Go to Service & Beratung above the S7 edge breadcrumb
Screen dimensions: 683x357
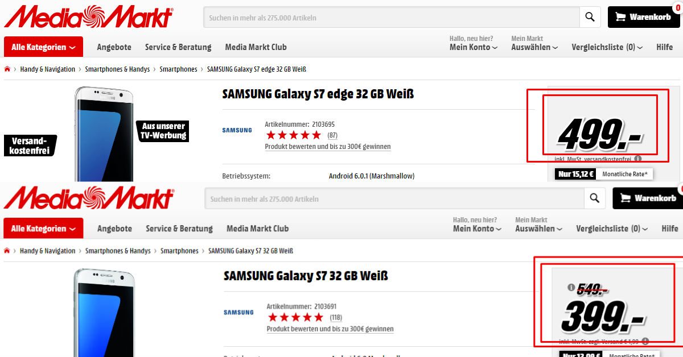coord(178,47)
